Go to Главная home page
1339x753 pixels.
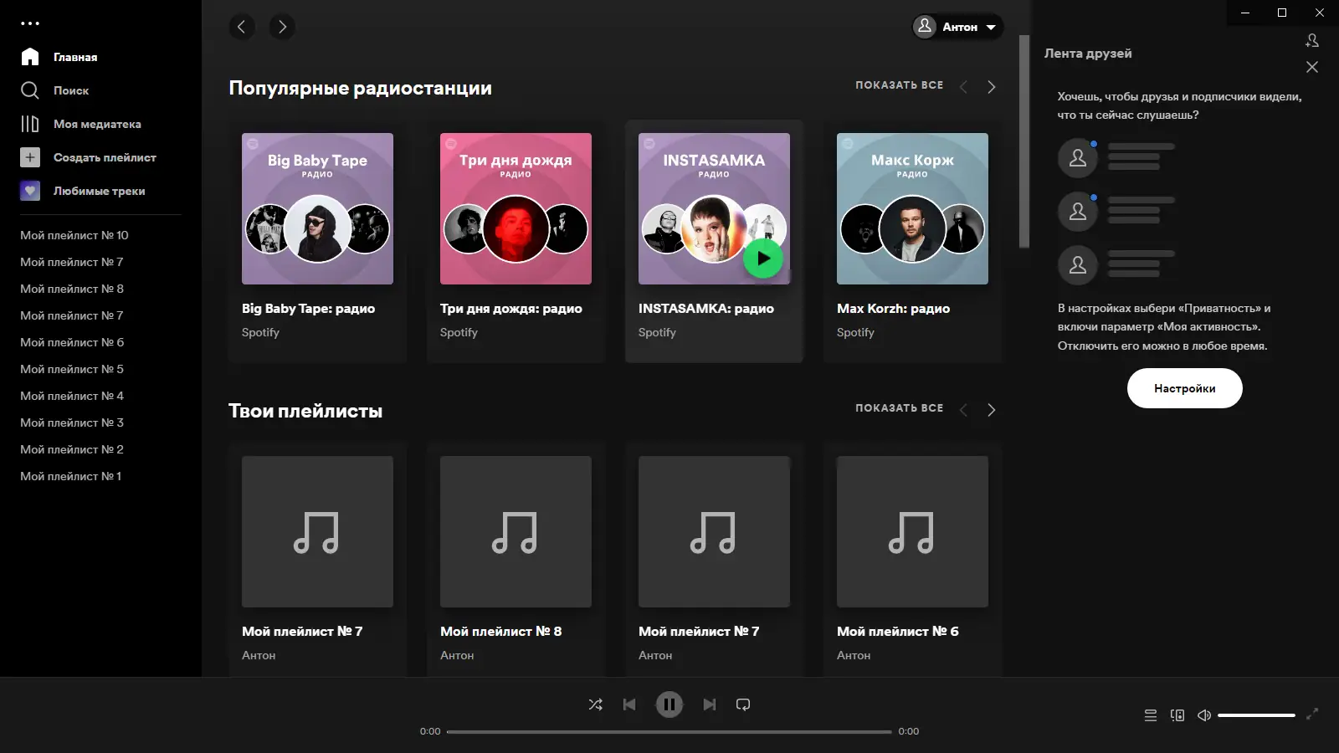click(x=59, y=57)
